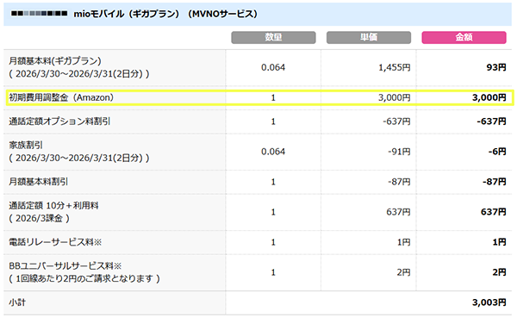
Task: Click the bold 637円 amount cell
Action: click(x=493, y=212)
